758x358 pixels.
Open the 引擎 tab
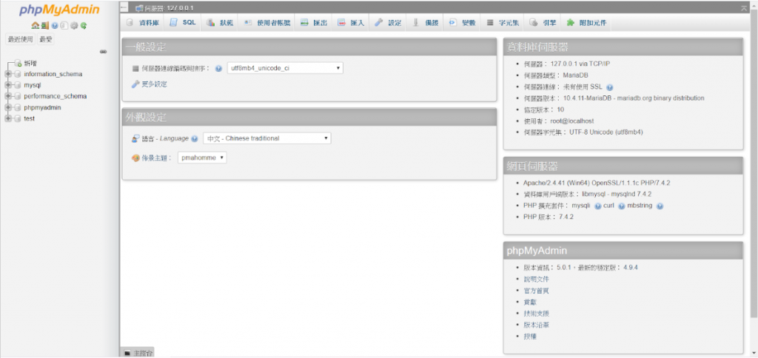click(x=543, y=23)
